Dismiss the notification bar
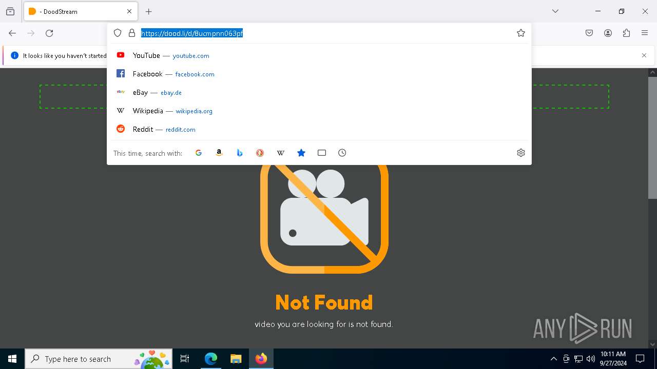The image size is (657, 369). click(644, 55)
